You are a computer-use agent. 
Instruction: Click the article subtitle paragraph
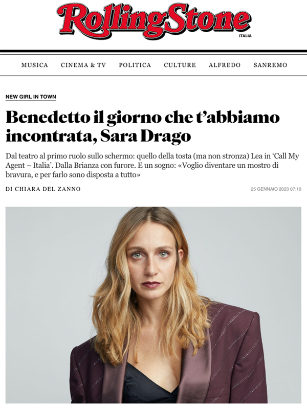(x=152, y=165)
